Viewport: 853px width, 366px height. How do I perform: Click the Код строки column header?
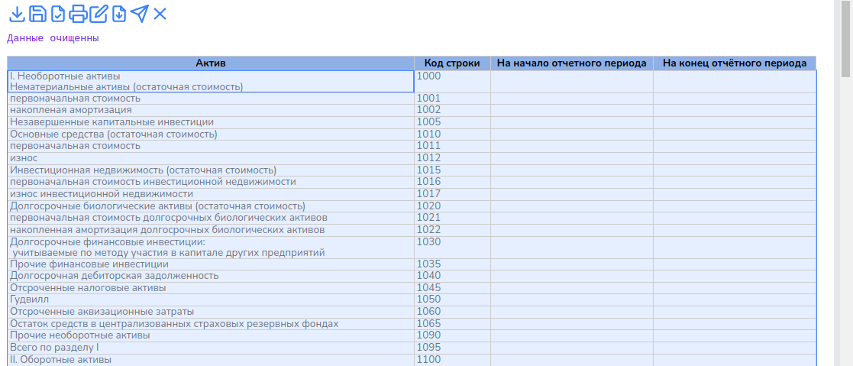[452, 63]
